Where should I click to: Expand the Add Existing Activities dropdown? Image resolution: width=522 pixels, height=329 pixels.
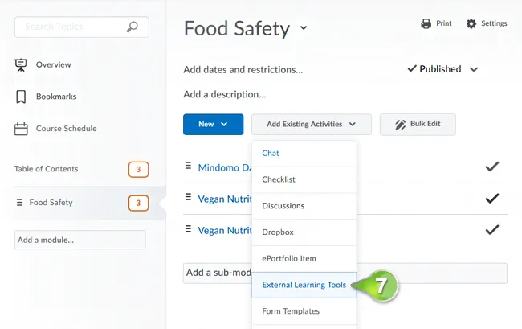pyautogui.click(x=312, y=125)
